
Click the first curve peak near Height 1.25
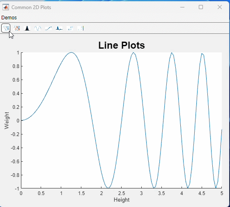(71, 52)
